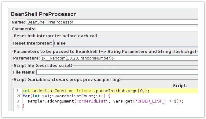Click the Script label above the editor
This screenshot has width=206, height=119.
coord(180,86)
